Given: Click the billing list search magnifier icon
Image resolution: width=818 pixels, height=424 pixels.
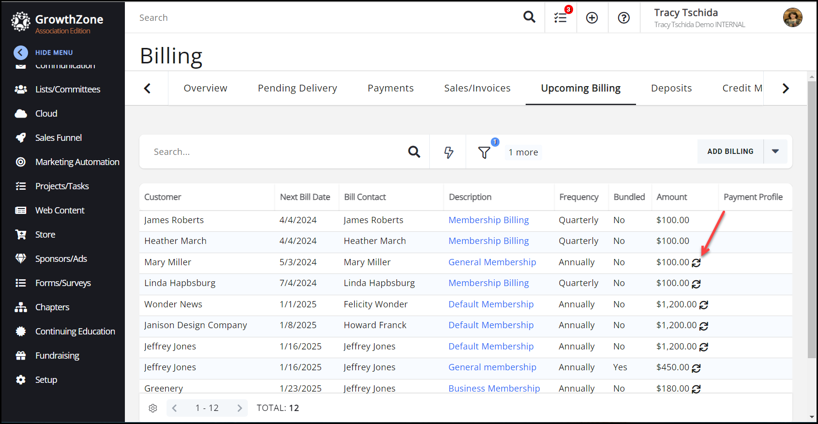Looking at the screenshot, I should point(414,152).
